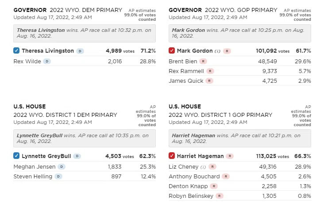Click the incumbent (i) marker beside Liz Cheney

coord(203,167)
